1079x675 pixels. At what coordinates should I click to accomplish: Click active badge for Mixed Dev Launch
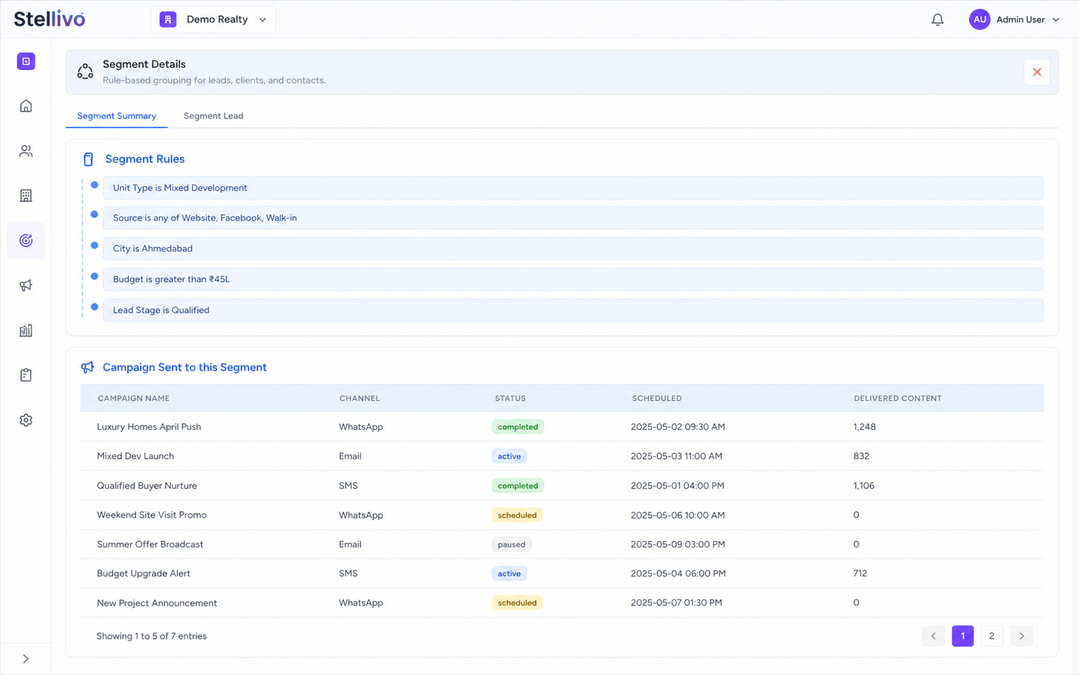(x=509, y=457)
